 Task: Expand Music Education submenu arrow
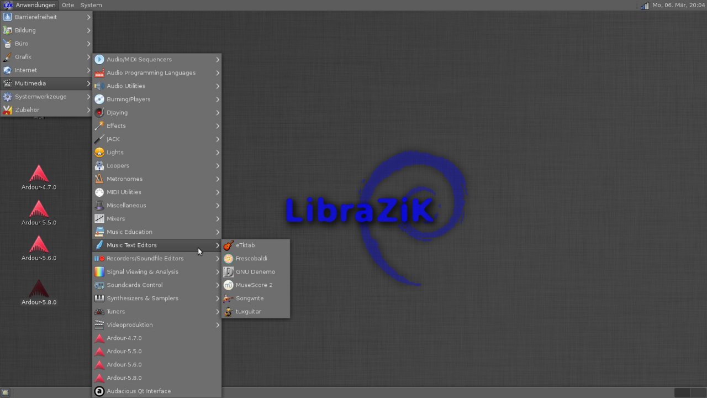coord(218,232)
